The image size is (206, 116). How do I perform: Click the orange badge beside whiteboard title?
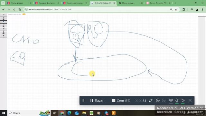(24, 14)
